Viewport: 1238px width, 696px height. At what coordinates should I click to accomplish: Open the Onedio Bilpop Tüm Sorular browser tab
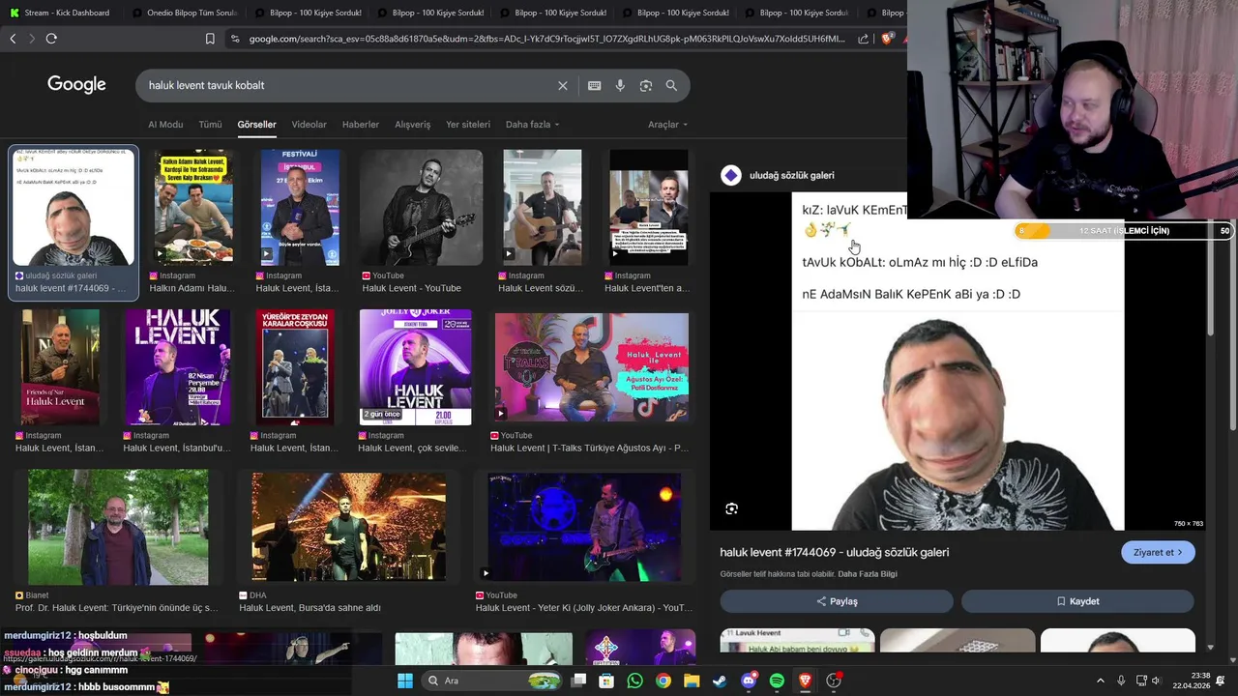click(184, 13)
